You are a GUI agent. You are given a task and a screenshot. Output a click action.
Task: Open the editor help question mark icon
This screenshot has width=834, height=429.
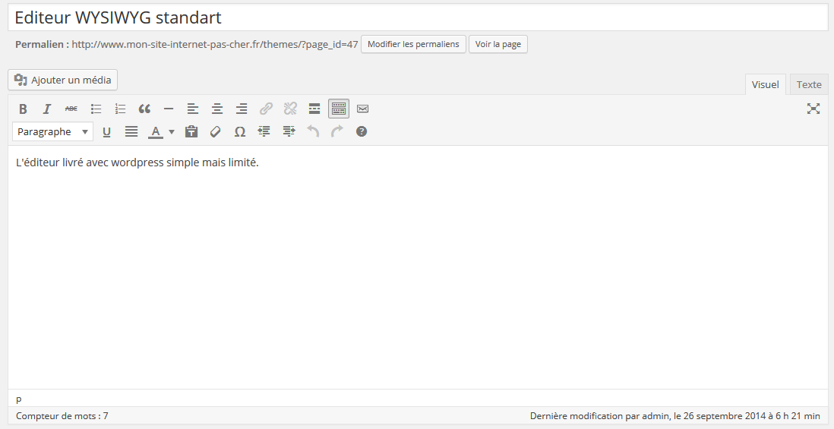coord(362,131)
